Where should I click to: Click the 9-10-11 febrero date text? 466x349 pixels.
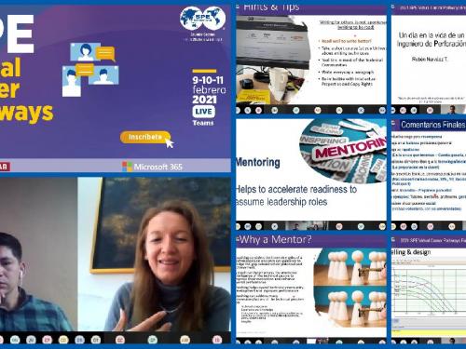coord(209,85)
